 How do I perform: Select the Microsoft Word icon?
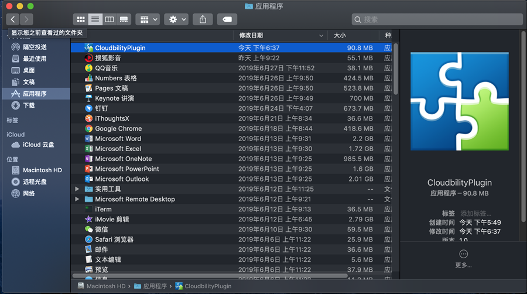click(88, 139)
